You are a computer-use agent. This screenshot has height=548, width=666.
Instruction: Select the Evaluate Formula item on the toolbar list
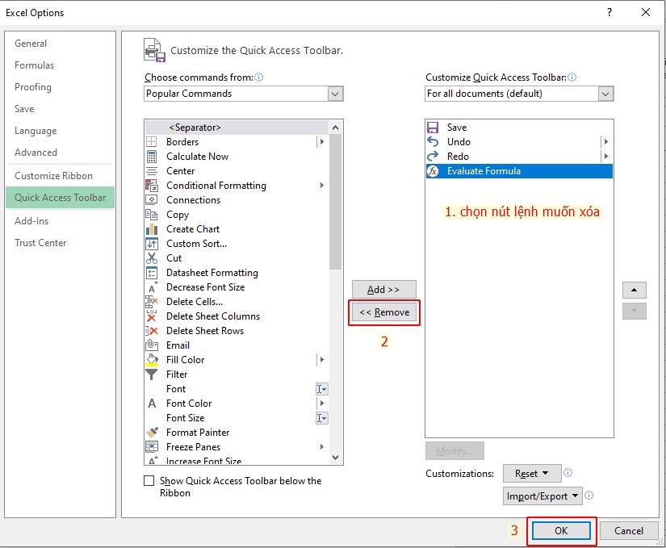click(x=486, y=170)
